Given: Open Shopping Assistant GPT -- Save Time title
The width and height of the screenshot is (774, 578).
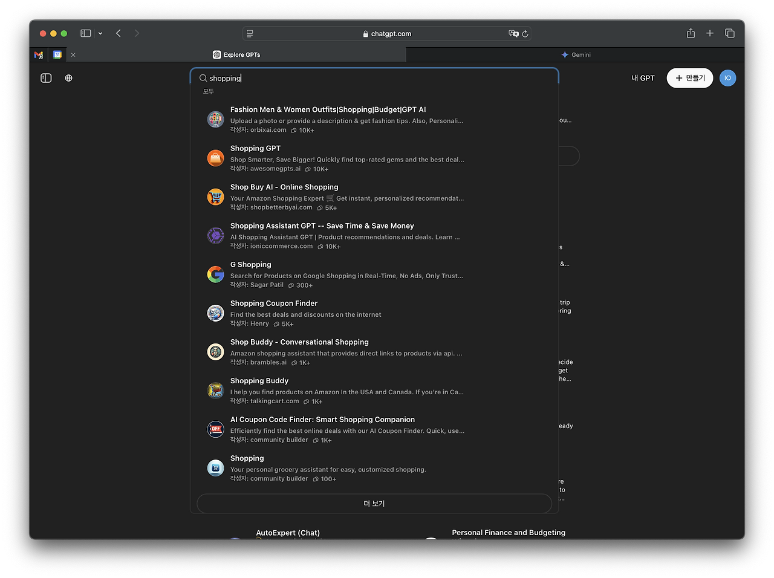Looking at the screenshot, I should [322, 226].
